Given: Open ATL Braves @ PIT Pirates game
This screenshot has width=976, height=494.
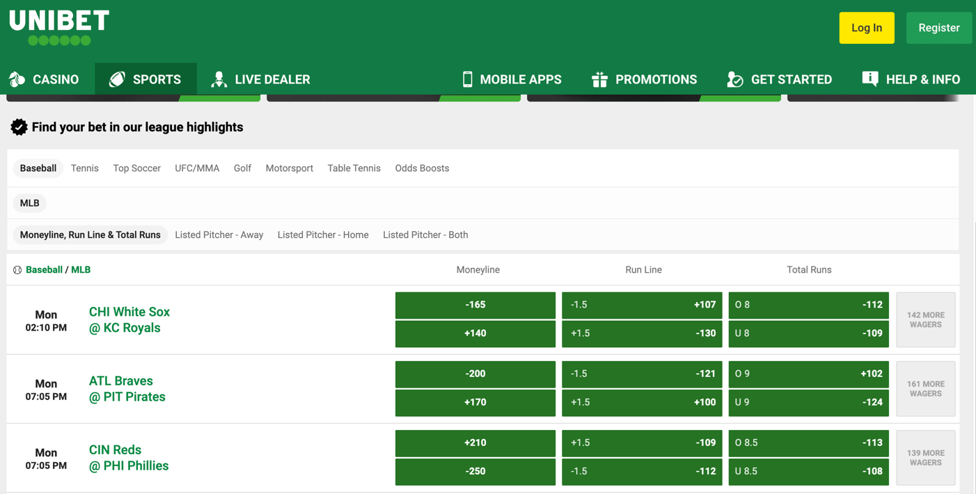Looking at the screenshot, I should pos(127,389).
